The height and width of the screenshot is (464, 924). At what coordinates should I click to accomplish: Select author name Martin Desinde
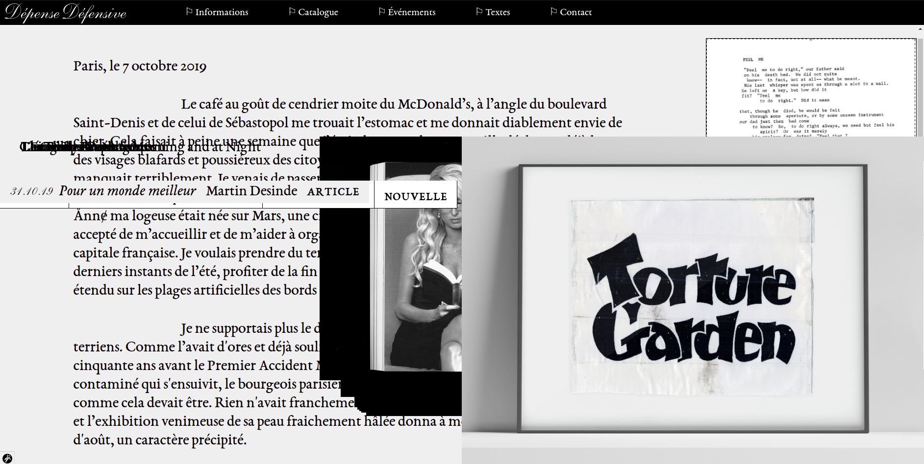coord(251,191)
